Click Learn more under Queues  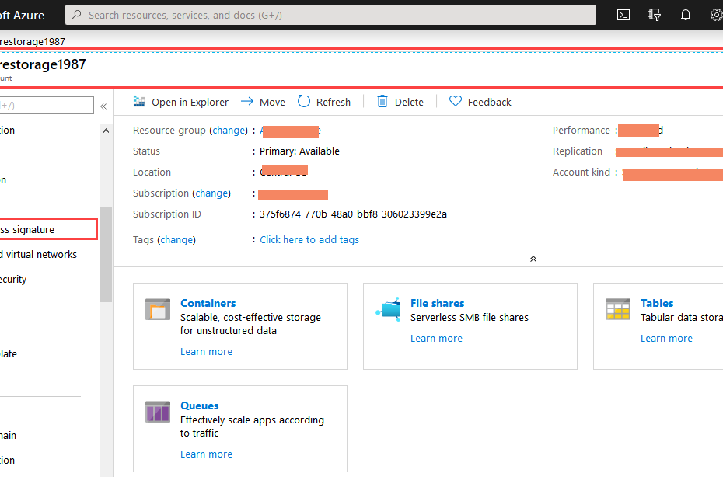[206, 454]
